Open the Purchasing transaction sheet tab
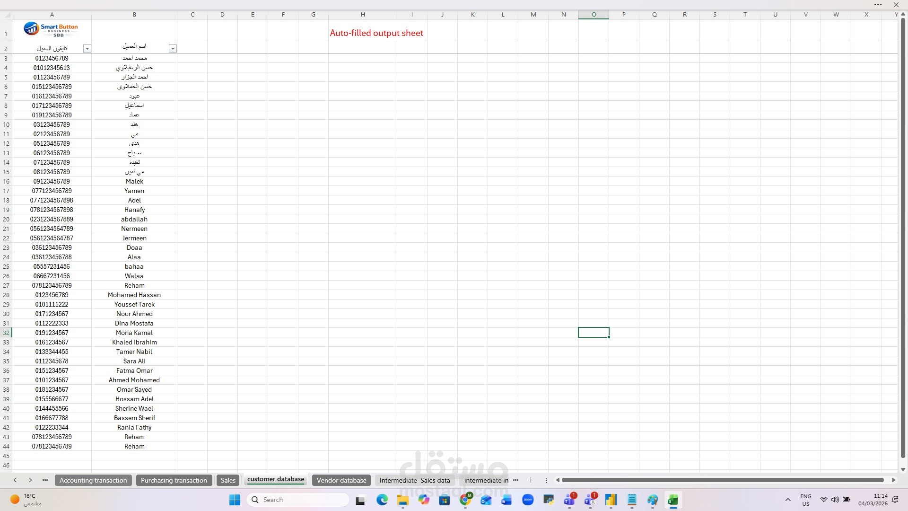The width and height of the screenshot is (908, 511). tap(174, 480)
